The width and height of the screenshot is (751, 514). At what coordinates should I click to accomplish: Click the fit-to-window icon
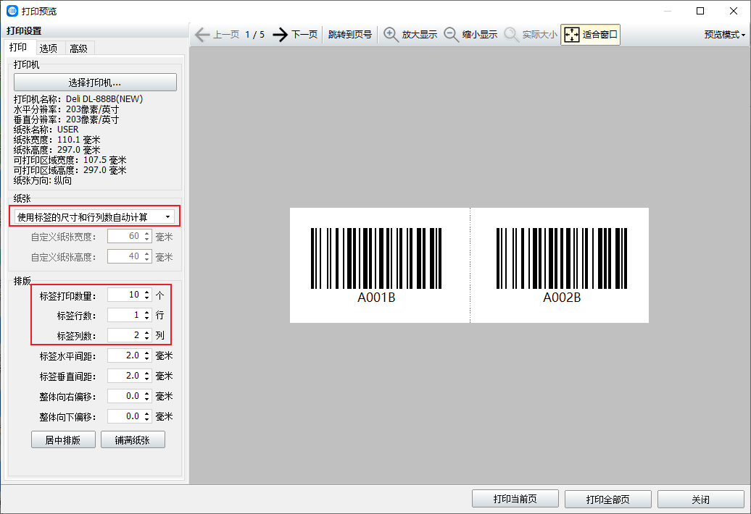point(572,35)
